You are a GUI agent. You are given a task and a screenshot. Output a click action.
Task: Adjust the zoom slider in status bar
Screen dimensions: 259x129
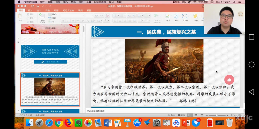tap(217, 115)
